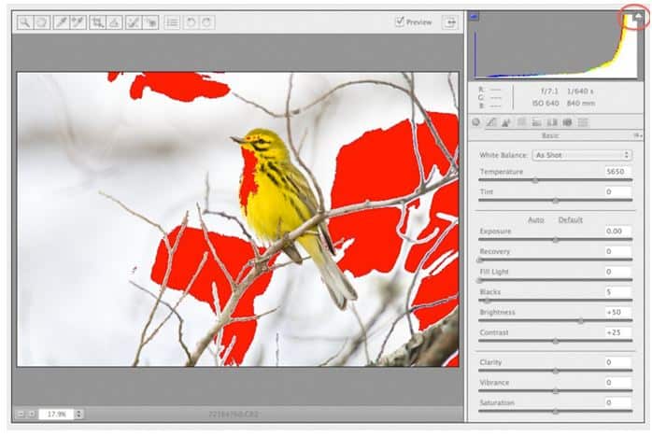Open the preferences dialog icon
The height and width of the screenshot is (436, 652).
click(x=172, y=22)
